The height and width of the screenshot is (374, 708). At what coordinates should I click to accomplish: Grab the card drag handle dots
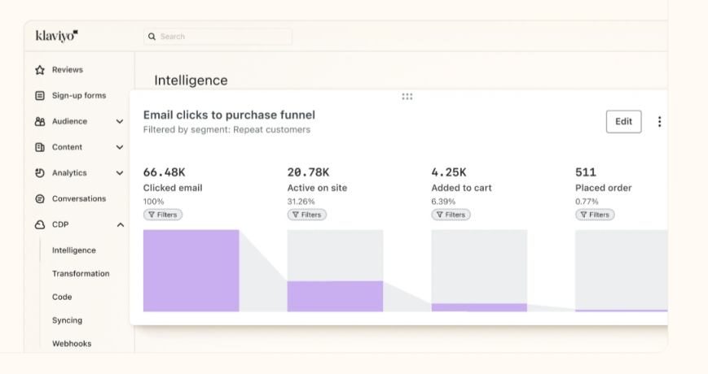[x=407, y=97]
